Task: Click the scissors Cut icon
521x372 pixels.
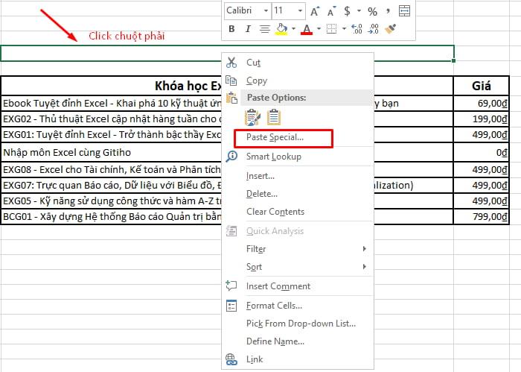Action: pos(231,63)
